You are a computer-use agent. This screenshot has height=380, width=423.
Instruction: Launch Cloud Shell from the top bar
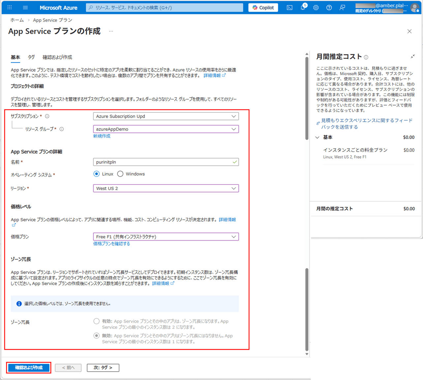(x=289, y=8)
